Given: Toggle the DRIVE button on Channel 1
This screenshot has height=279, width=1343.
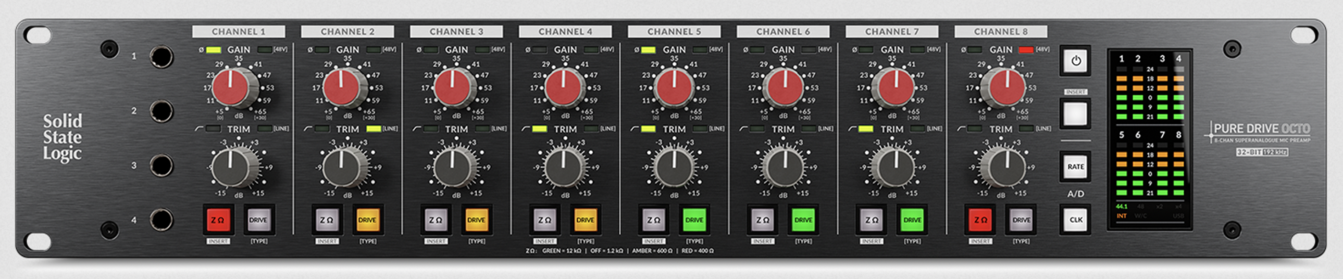Looking at the screenshot, I should point(258,220).
